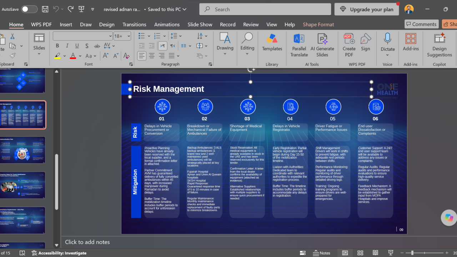
Task: Switch to Slide Sorter view
Action: click(360, 253)
